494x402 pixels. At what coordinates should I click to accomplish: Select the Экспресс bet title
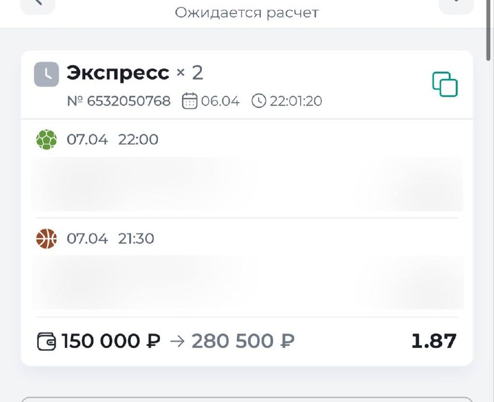point(117,73)
